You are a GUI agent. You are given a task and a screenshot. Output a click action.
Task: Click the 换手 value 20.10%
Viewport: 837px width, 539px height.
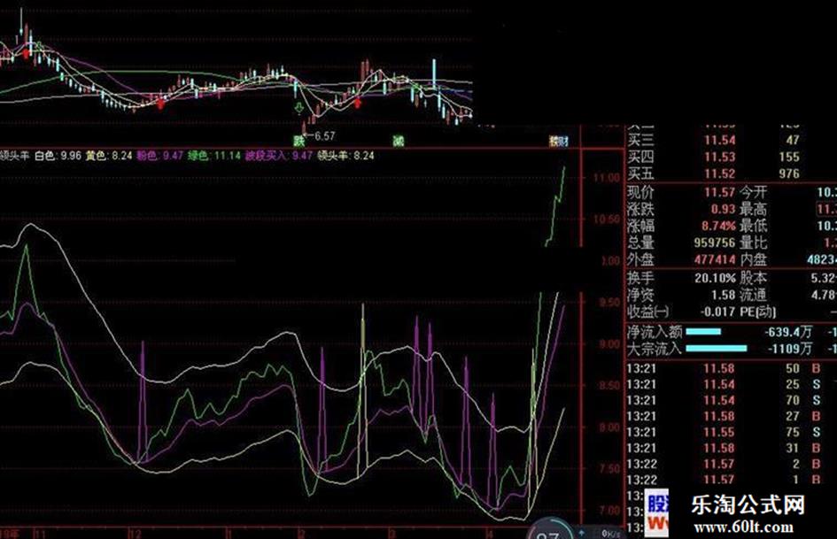pos(716,278)
